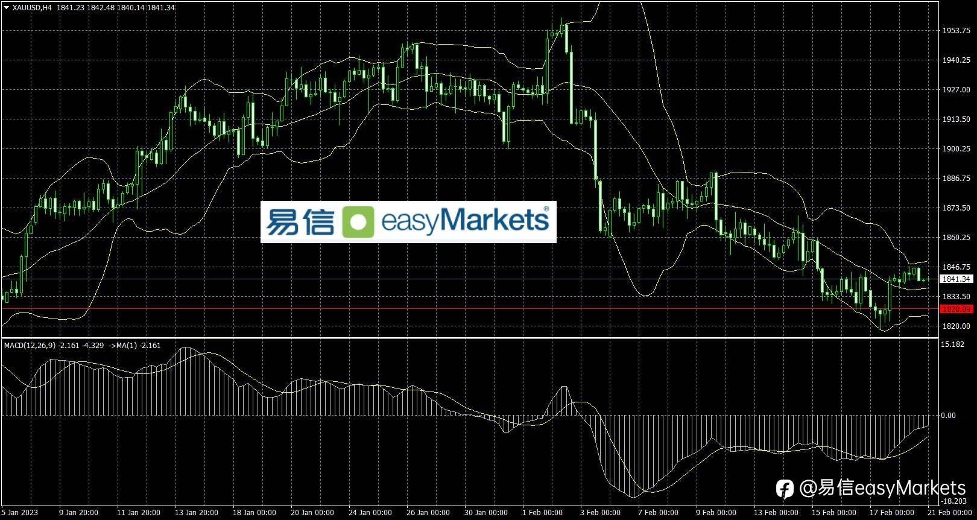
Task: Click the 1 Feb 00:00 time label
Action: click(x=542, y=513)
